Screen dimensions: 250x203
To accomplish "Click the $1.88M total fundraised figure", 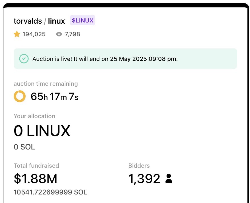I will (x=36, y=179).
